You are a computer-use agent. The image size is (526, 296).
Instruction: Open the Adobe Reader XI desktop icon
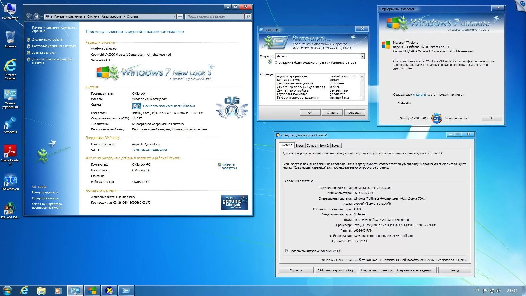pos(10,151)
